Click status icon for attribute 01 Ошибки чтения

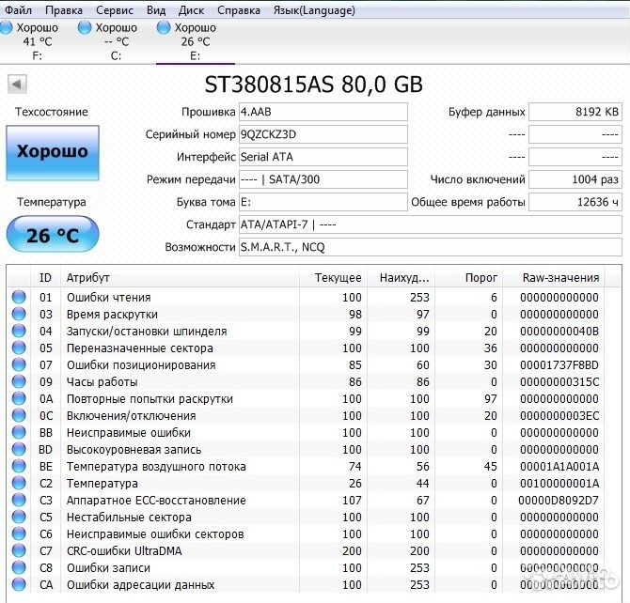pos(19,297)
